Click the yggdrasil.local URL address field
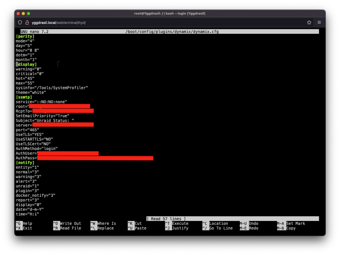The image size is (340, 255). 59,22
